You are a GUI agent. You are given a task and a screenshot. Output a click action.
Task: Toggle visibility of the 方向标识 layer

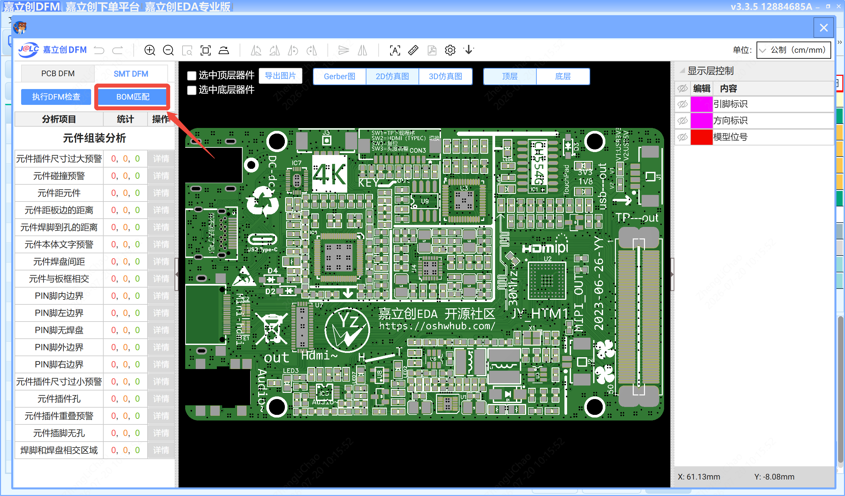pos(683,121)
